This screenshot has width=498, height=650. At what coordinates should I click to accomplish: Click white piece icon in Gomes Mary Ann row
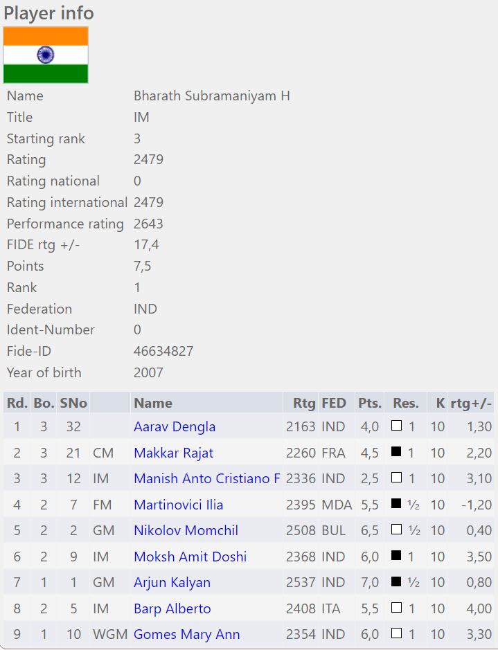396,634
